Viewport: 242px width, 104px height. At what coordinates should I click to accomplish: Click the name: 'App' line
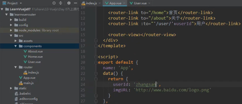pos(118,68)
